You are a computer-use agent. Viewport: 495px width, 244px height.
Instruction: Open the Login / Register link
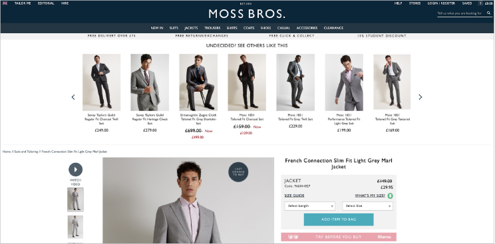tap(441, 3)
